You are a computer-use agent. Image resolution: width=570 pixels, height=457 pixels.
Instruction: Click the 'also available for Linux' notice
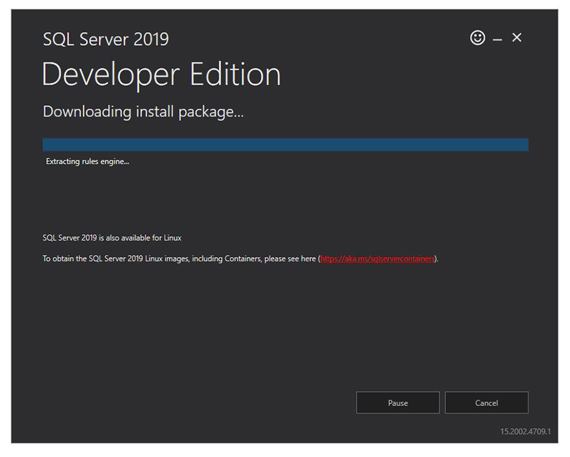(x=112, y=238)
